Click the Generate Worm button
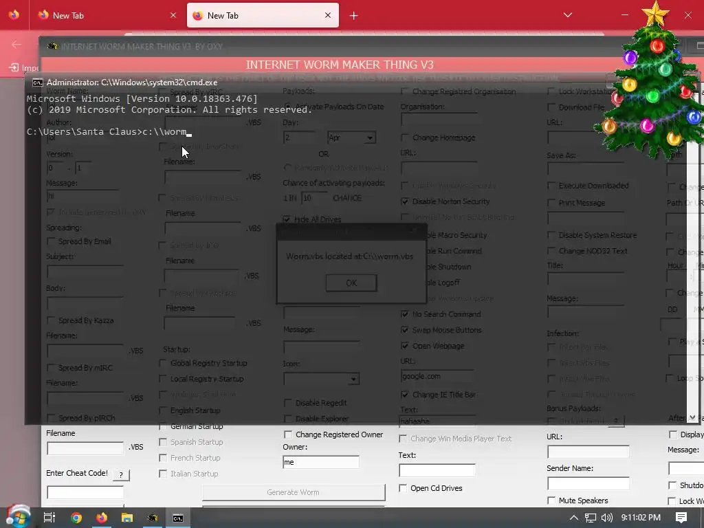This screenshot has height=528, width=704. 293,492
